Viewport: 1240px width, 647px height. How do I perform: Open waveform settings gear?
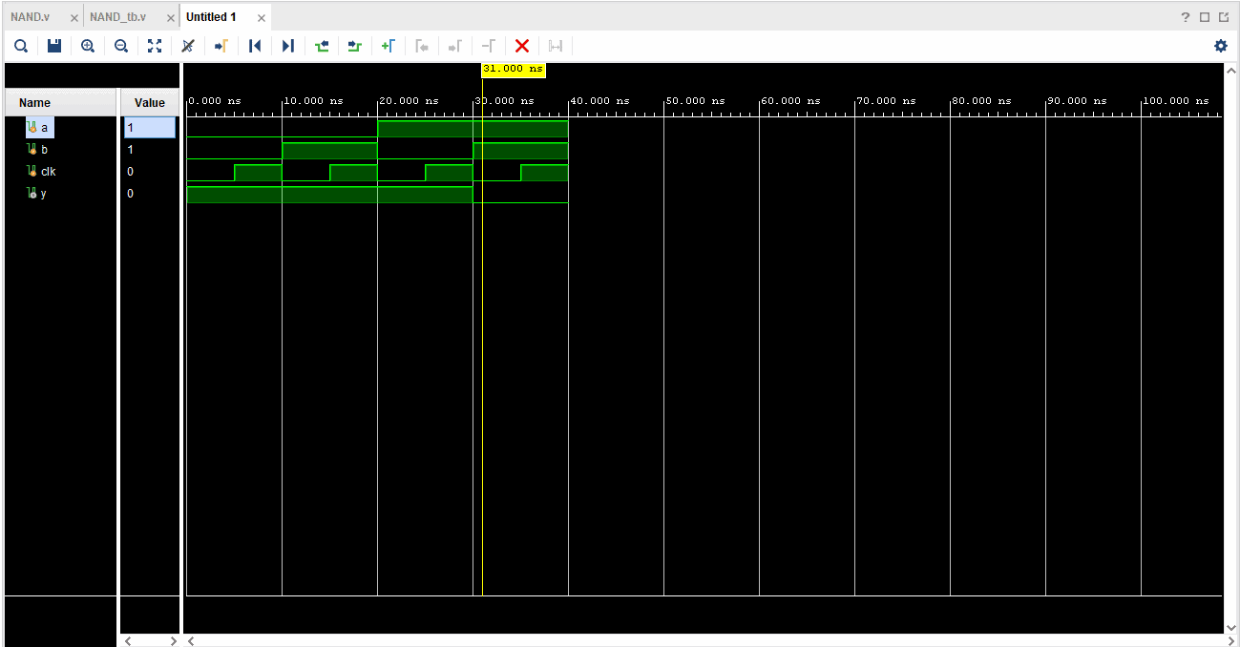1220,46
